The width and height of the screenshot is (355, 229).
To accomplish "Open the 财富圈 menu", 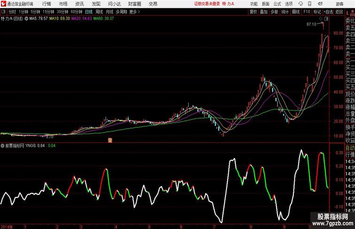I will (x=134, y=4).
